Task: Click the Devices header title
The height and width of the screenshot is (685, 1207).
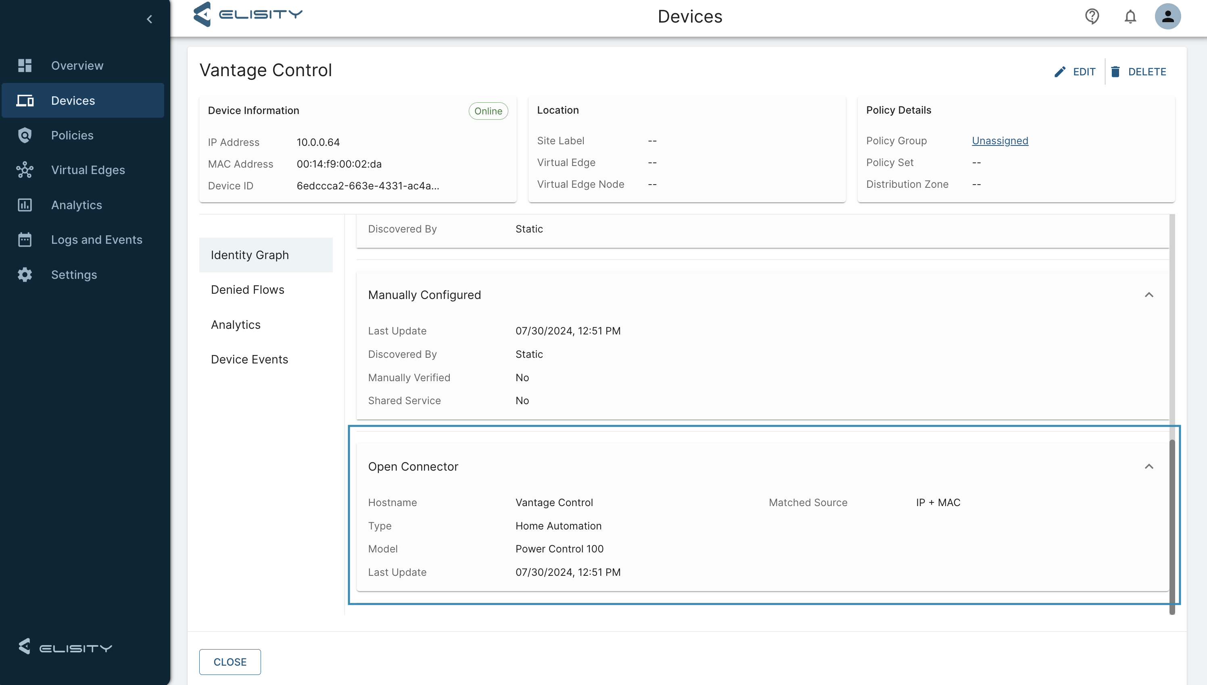Action: coord(690,17)
